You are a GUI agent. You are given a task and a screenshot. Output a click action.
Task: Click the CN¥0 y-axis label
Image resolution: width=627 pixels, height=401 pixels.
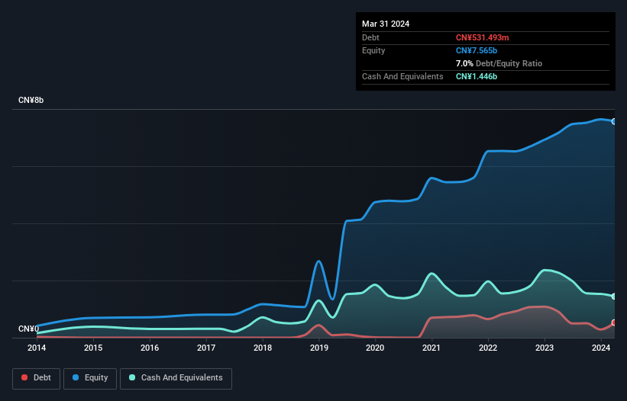click(28, 329)
